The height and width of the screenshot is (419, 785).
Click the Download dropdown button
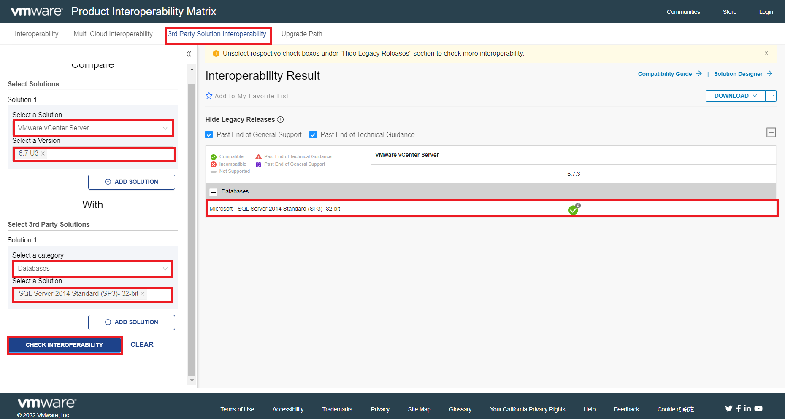pos(735,96)
